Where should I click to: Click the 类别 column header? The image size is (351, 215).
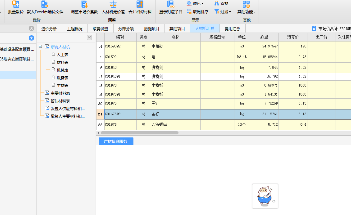pos(144,37)
